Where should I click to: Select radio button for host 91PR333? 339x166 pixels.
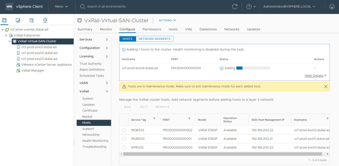[x=124, y=147]
